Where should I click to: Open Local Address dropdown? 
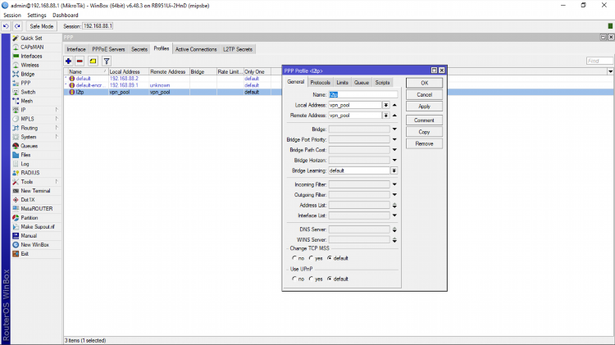pos(386,105)
